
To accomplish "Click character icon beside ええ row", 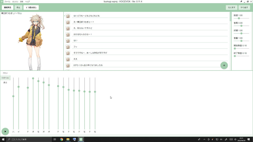I will point(68,59).
